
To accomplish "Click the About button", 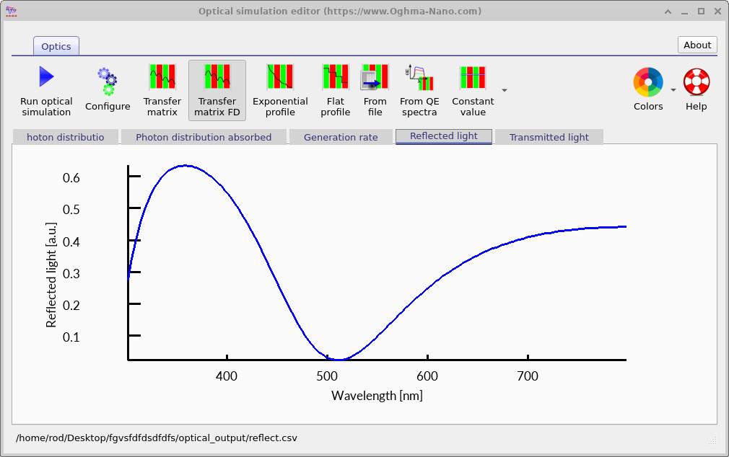I will coord(697,45).
